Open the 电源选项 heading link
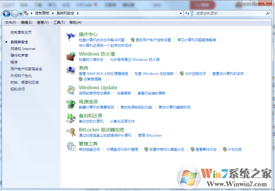 pos(88,102)
